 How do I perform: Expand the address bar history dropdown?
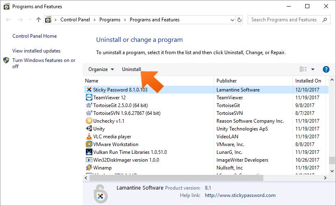point(232,20)
